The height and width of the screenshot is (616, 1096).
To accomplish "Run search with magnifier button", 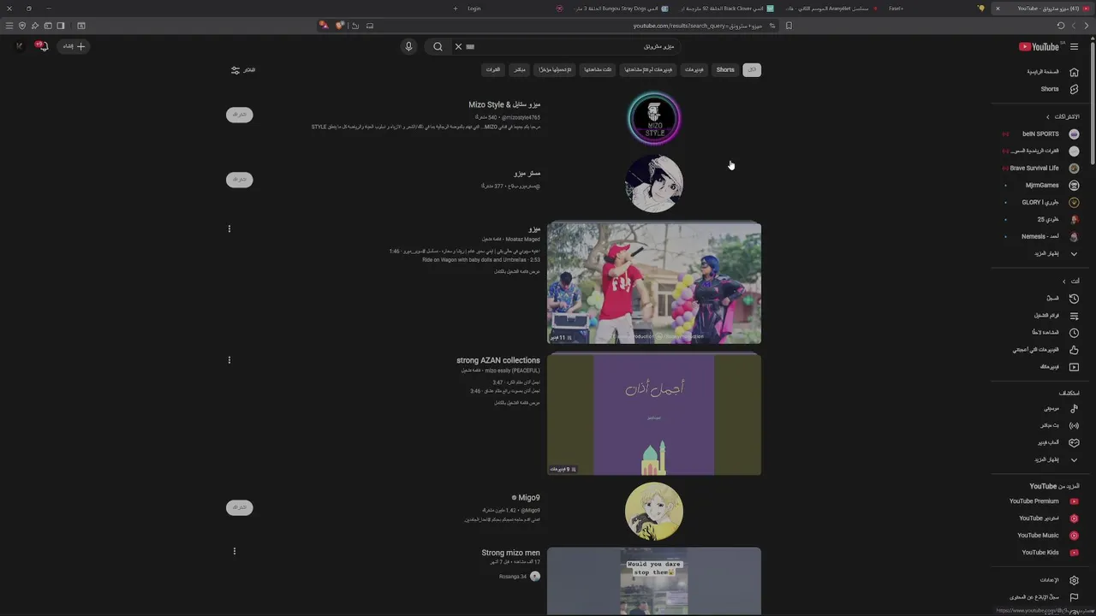I will (x=438, y=46).
